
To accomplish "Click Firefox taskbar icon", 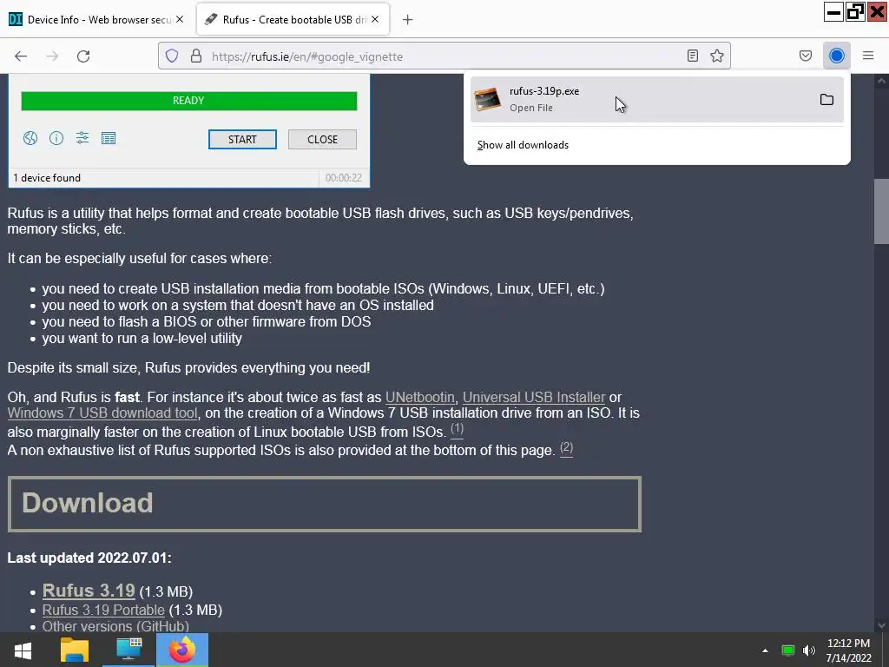I will click(x=182, y=650).
